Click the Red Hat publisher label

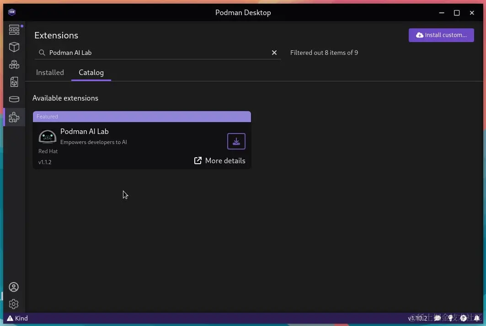click(48, 151)
